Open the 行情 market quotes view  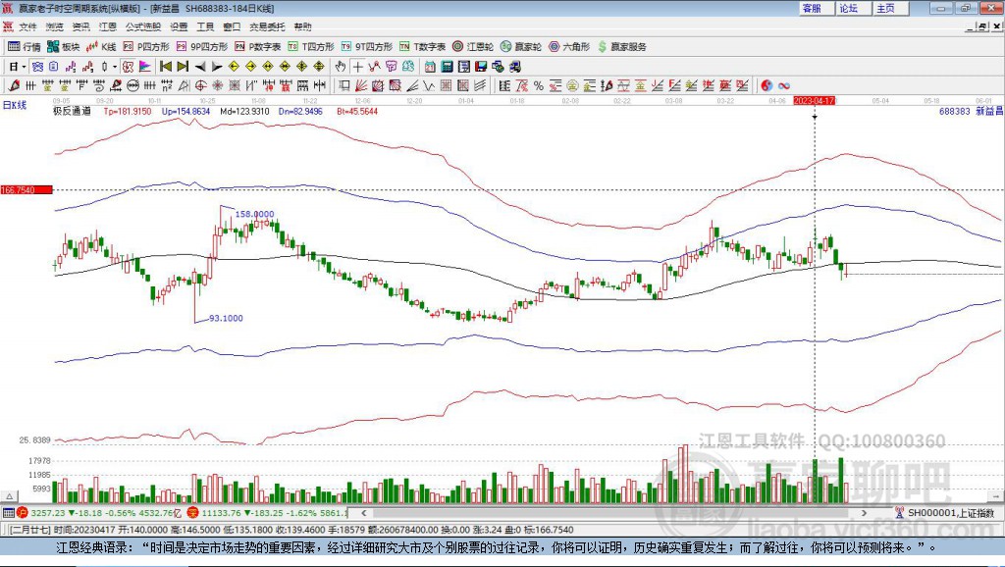(25, 47)
